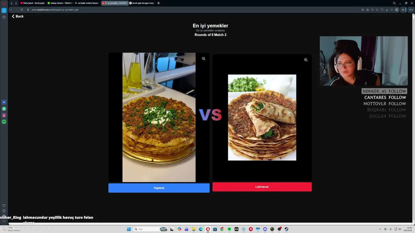Switch to the Parla Şenol YouTube tab
Screen dimensions: 415x233
pos(32,3)
